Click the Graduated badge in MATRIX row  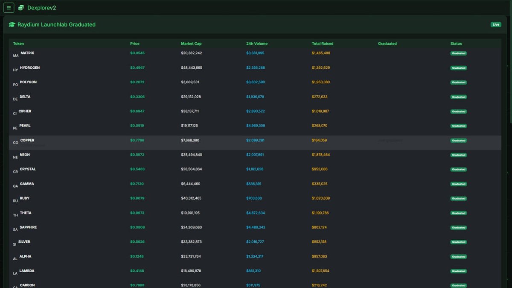(x=459, y=53)
